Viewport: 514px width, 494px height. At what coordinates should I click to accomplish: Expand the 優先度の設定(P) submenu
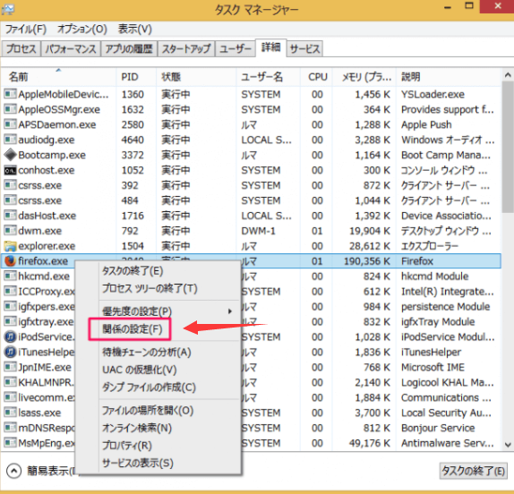click(x=230, y=311)
